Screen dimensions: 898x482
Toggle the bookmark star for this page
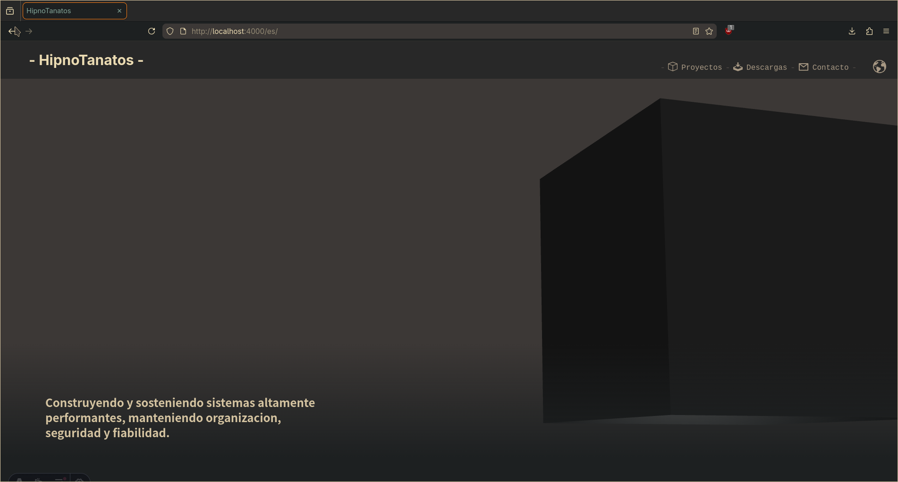pos(709,31)
